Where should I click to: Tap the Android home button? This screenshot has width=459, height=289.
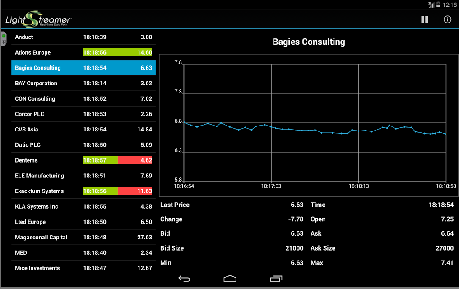click(x=230, y=279)
